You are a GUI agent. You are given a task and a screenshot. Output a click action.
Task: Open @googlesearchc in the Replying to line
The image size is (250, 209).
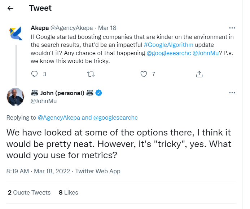[115, 118]
